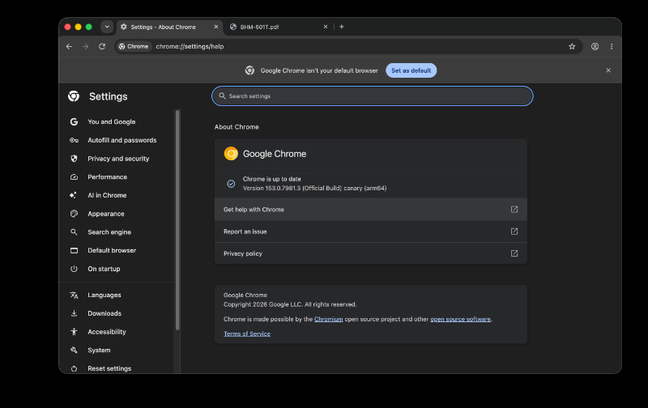Image resolution: width=648 pixels, height=408 pixels.
Task: Open the Chromium link
Action: [329, 319]
